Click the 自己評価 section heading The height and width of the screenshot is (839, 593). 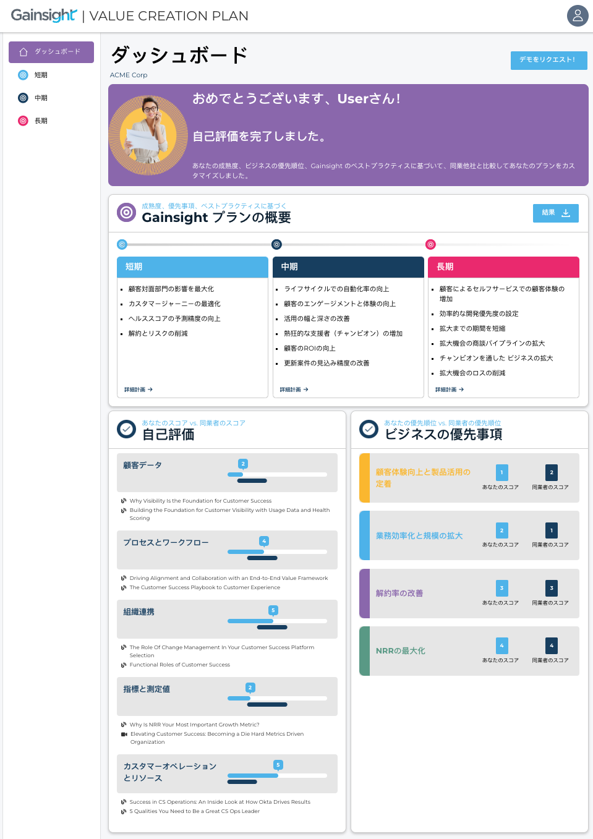[x=168, y=435]
